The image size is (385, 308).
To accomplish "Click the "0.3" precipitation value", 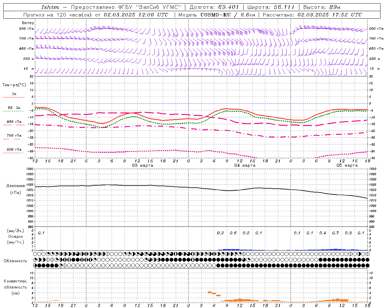I will 348,233.
